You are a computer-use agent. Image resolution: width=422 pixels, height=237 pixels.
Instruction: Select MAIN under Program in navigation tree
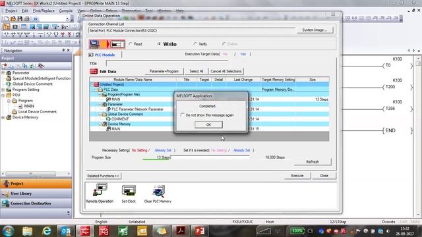pos(29,106)
